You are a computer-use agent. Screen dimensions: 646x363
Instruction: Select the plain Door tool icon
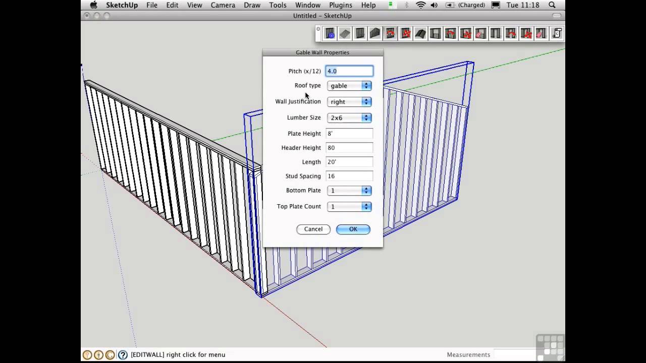[496, 34]
